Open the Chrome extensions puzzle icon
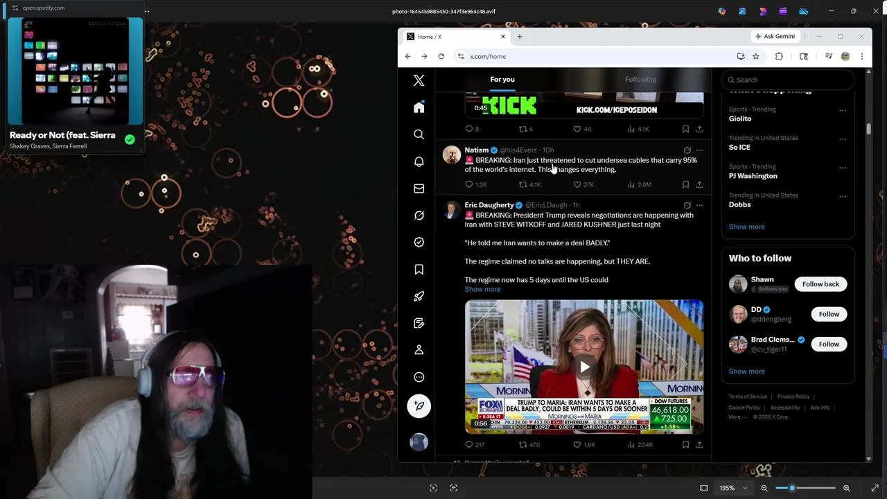Image resolution: width=887 pixels, height=499 pixels. (779, 57)
